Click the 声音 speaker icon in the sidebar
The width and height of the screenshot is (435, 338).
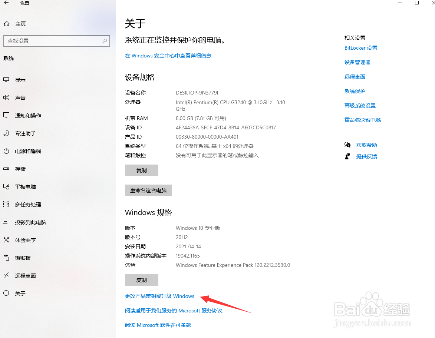click(6, 97)
